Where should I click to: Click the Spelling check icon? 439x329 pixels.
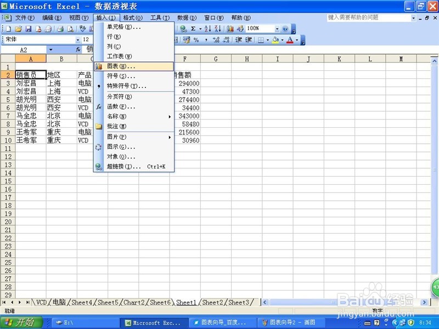click(82, 29)
